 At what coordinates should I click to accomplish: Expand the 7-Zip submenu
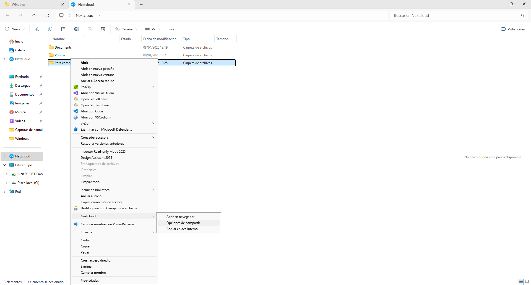coord(153,123)
